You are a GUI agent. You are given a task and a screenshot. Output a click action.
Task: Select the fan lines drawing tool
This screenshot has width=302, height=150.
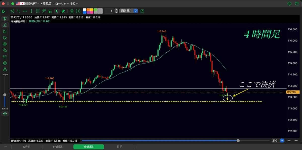(x=50, y=11)
